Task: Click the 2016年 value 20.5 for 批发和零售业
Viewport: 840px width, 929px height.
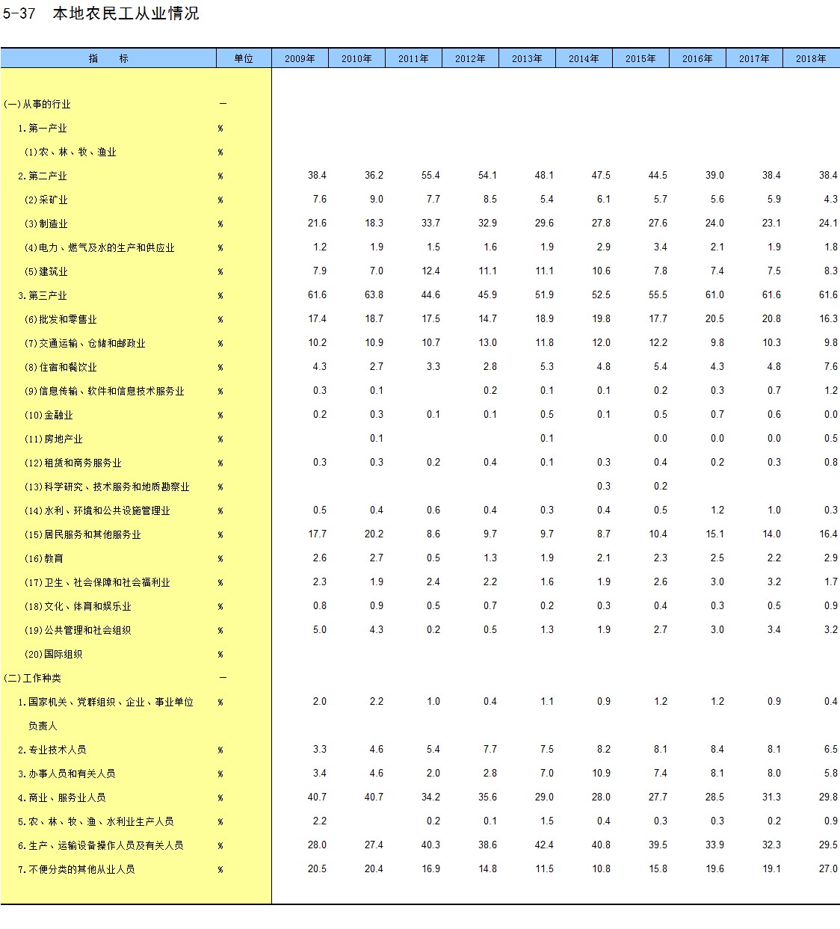Action: tap(714, 319)
